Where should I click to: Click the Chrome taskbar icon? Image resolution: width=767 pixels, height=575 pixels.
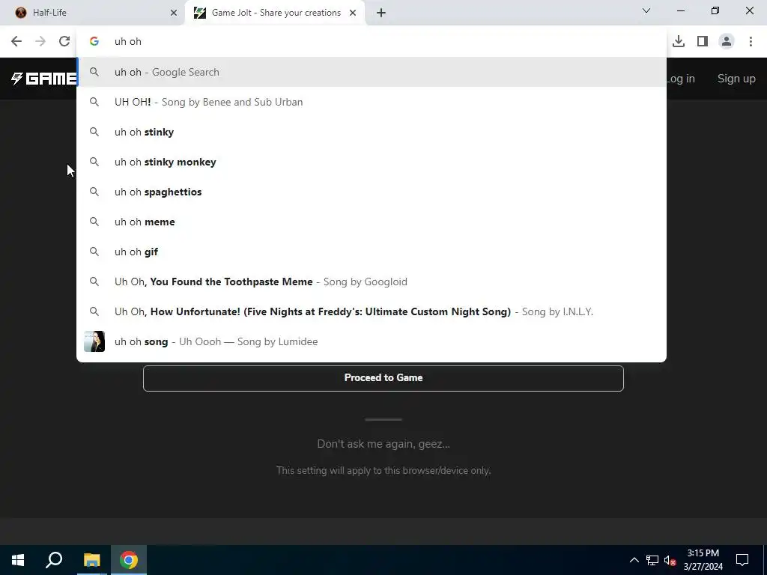coord(129,560)
